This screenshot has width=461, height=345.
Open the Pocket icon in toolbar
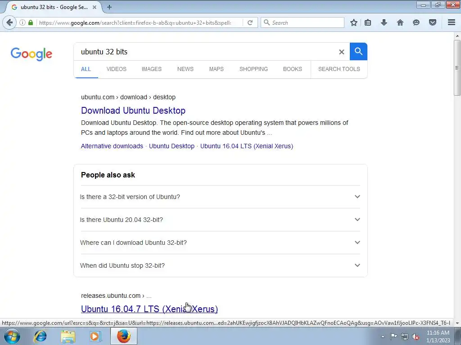coord(433,22)
